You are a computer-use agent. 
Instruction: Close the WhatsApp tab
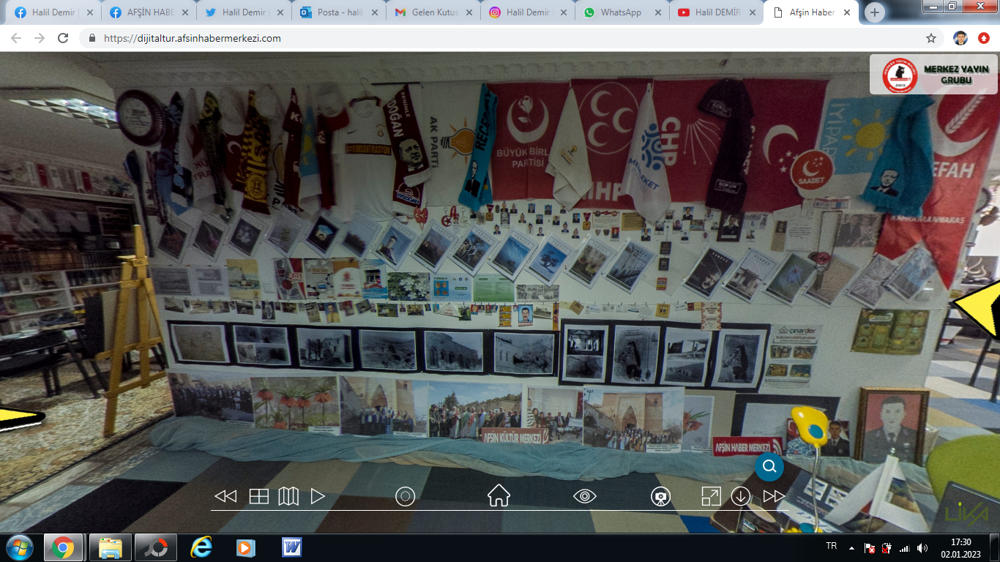[657, 12]
